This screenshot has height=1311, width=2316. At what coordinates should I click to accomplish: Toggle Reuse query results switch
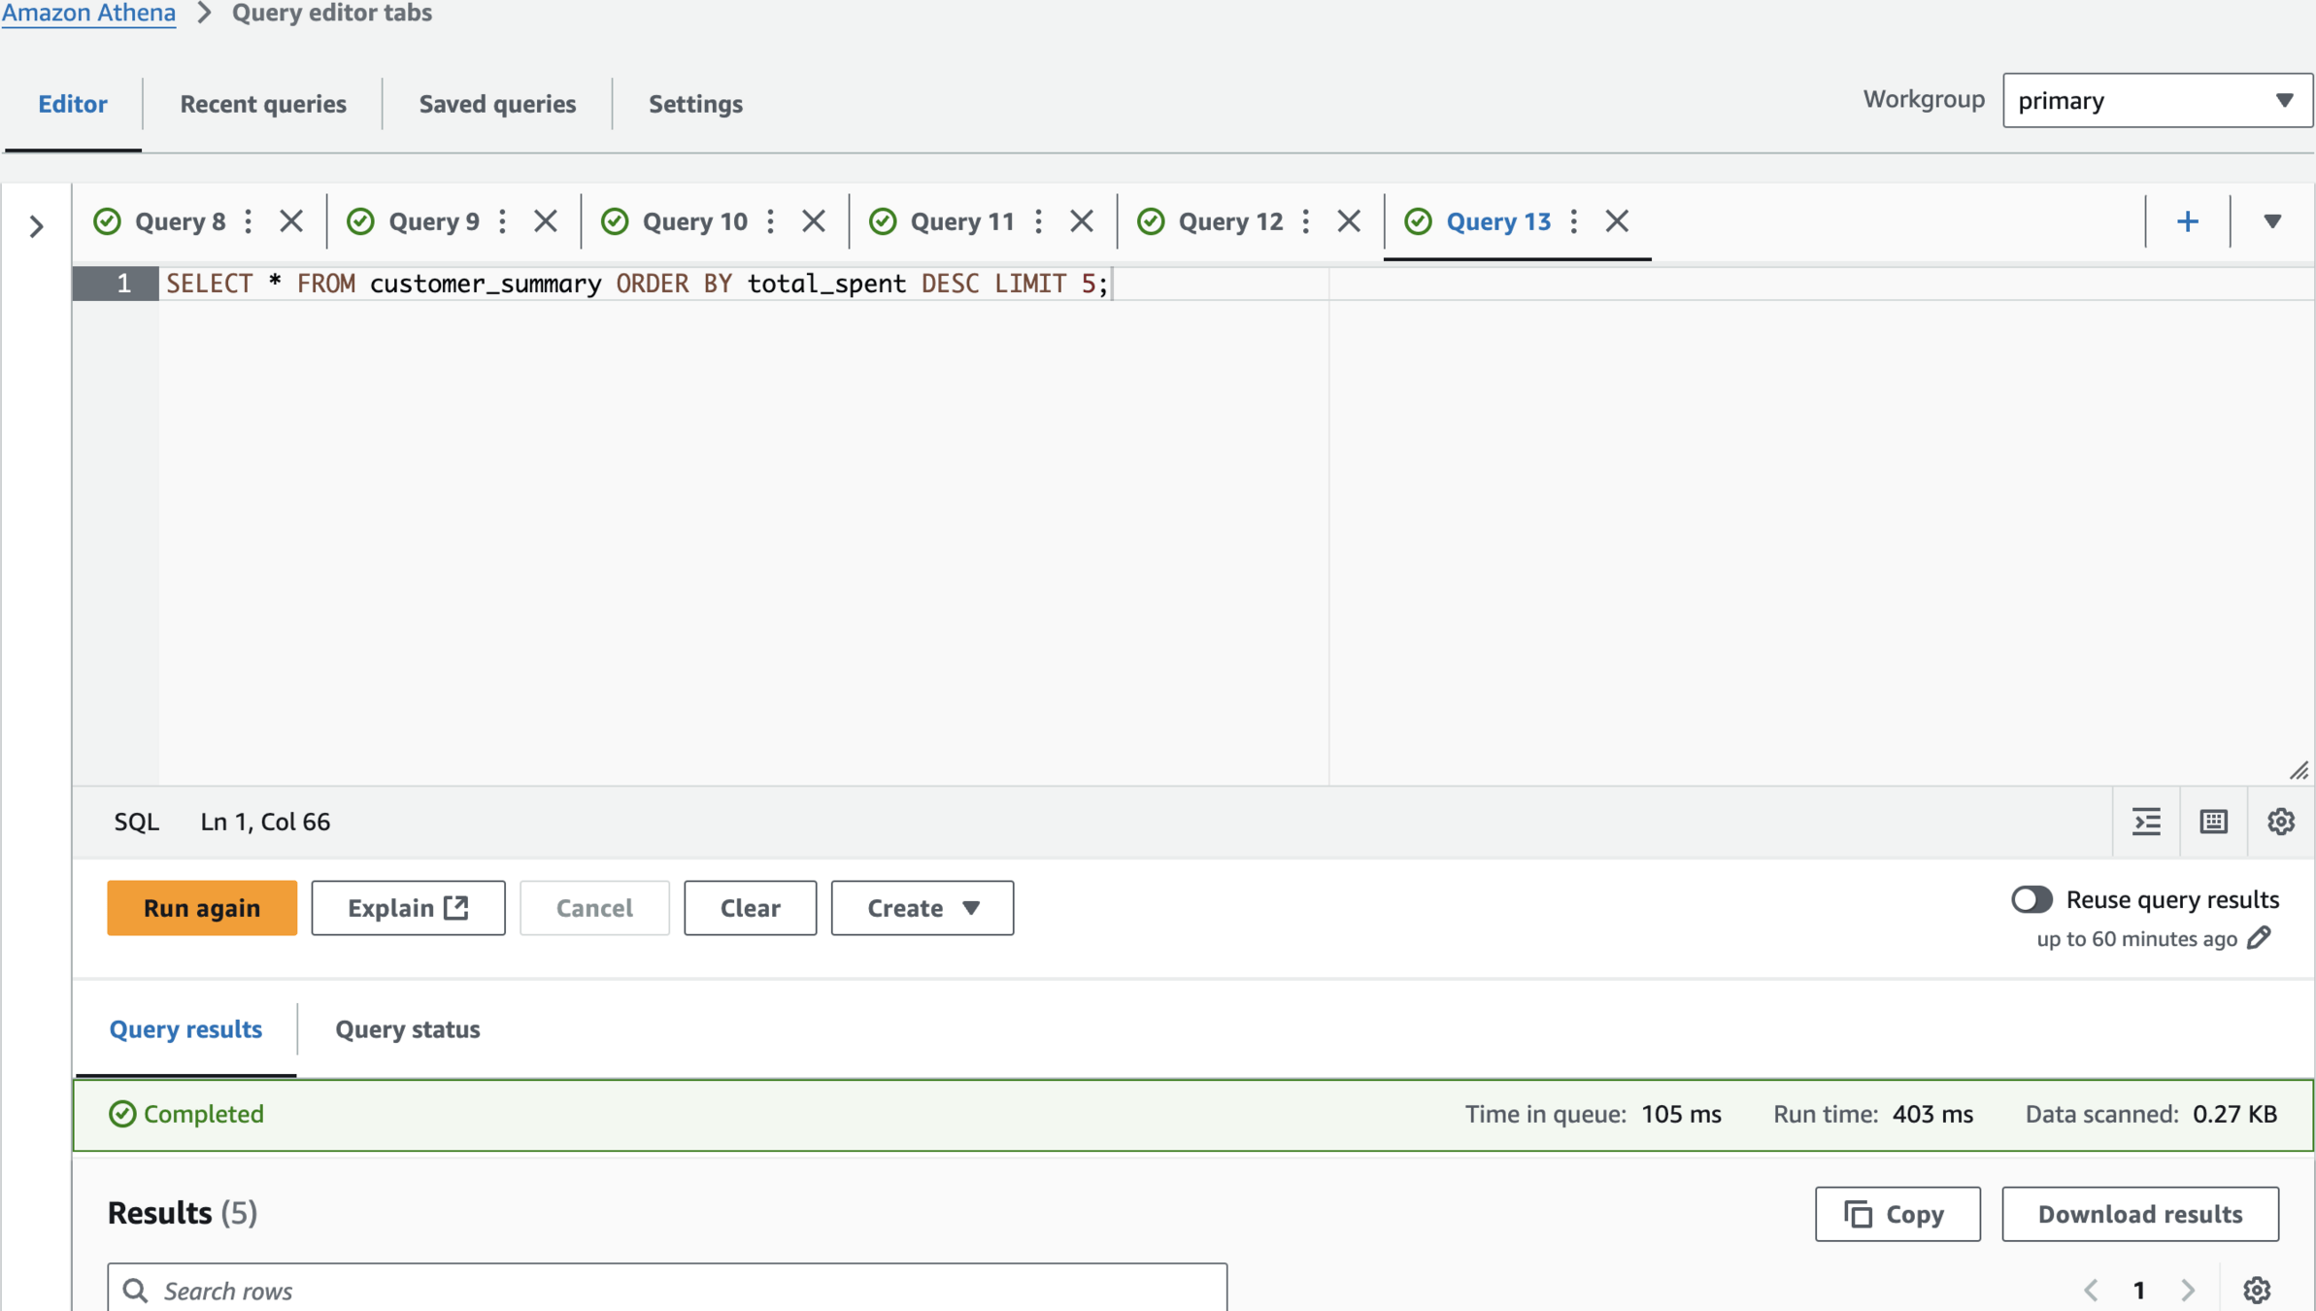click(x=2031, y=899)
